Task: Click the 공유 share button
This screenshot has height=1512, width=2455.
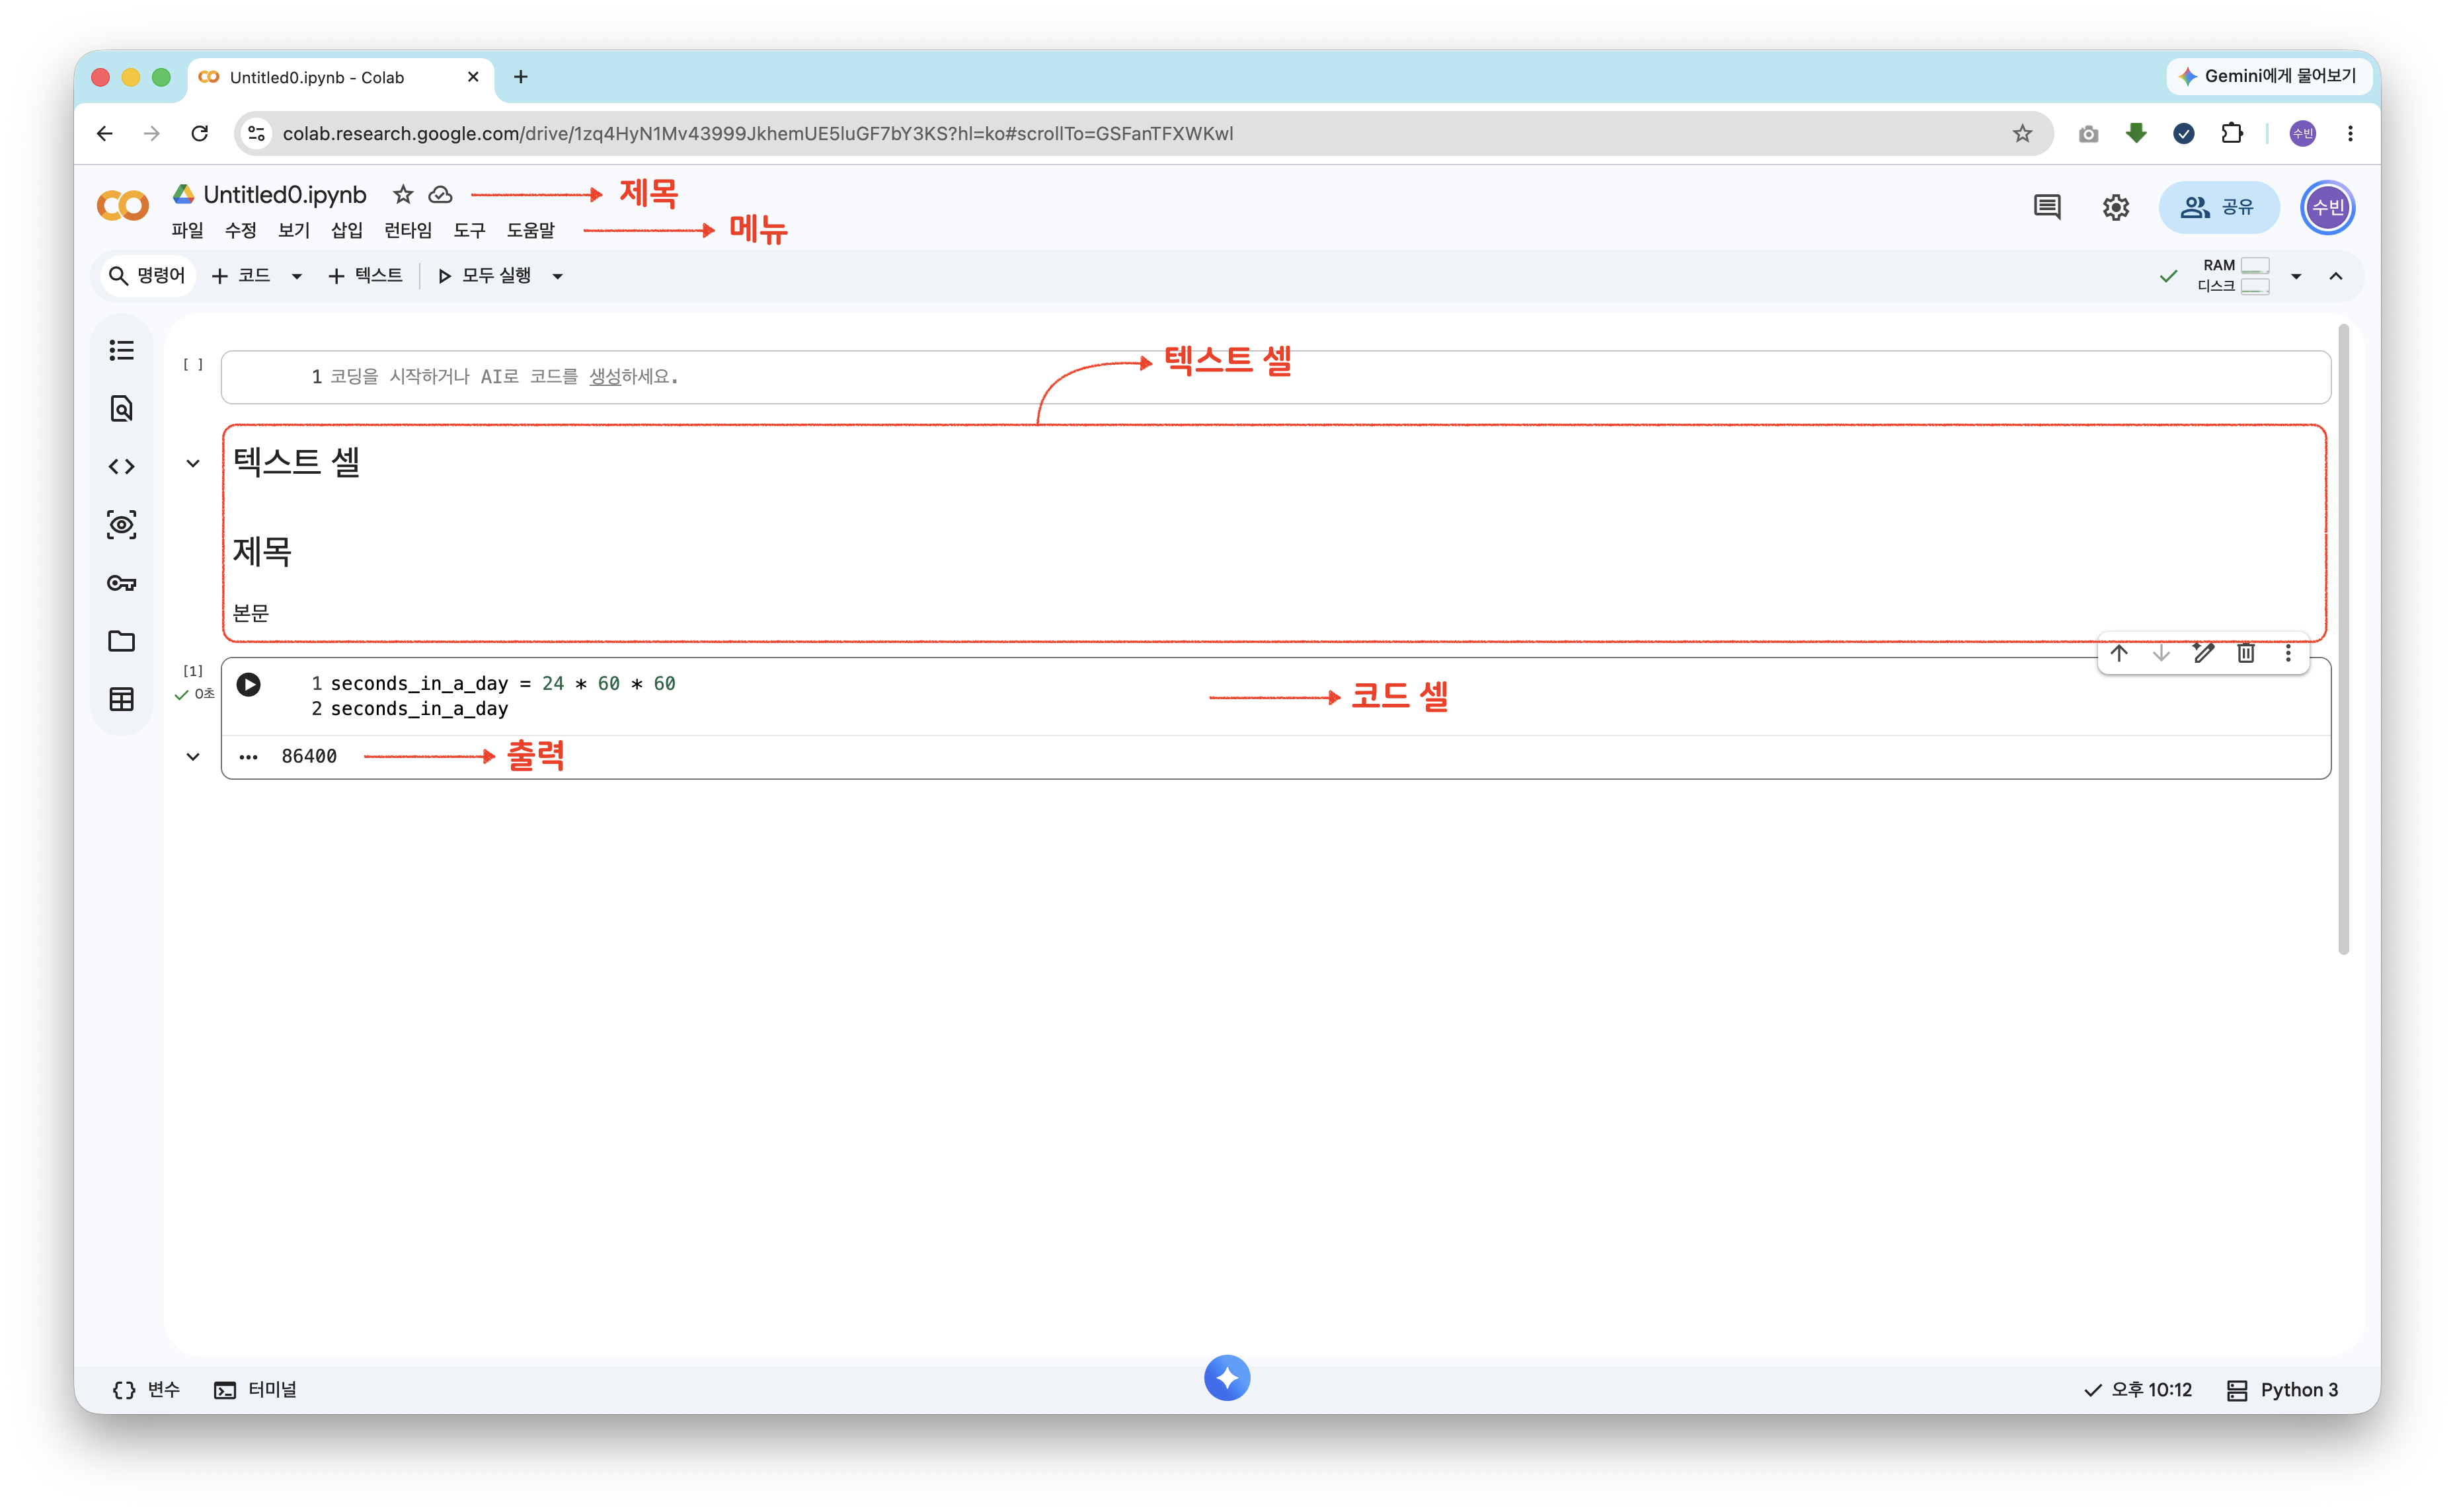Action: (2219, 207)
